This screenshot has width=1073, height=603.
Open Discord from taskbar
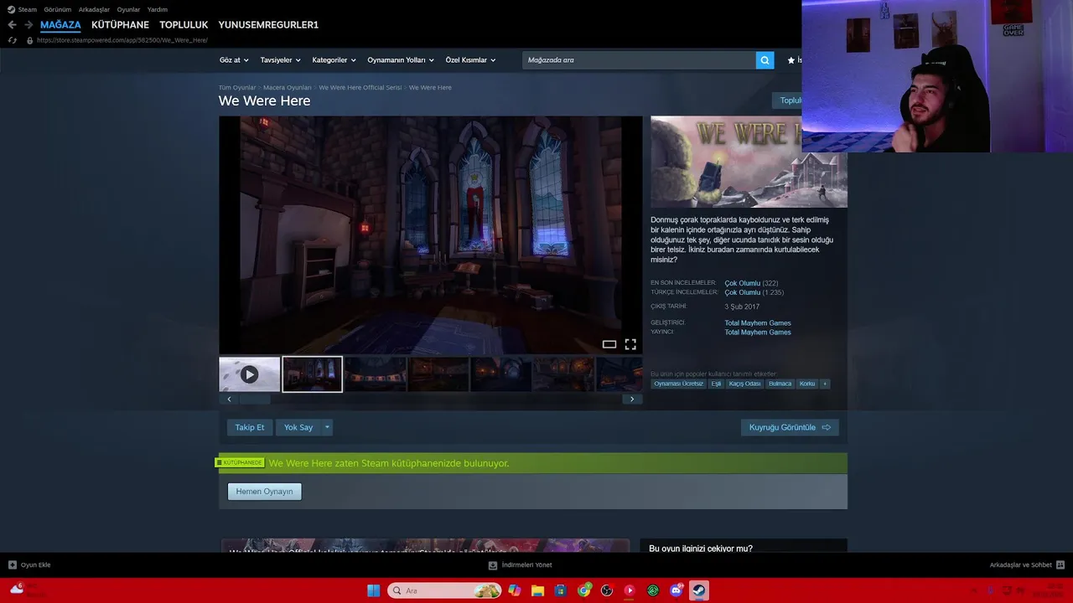click(676, 590)
